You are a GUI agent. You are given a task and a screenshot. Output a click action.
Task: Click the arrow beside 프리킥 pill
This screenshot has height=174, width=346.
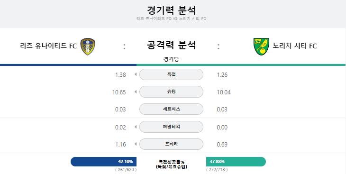pyautogui.click(x=136, y=144)
